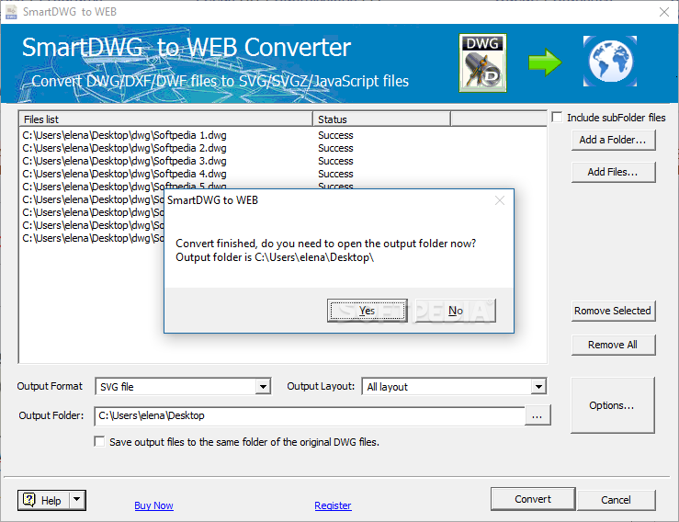
Task: Click the Add Files button
Action: pos(613,172)
